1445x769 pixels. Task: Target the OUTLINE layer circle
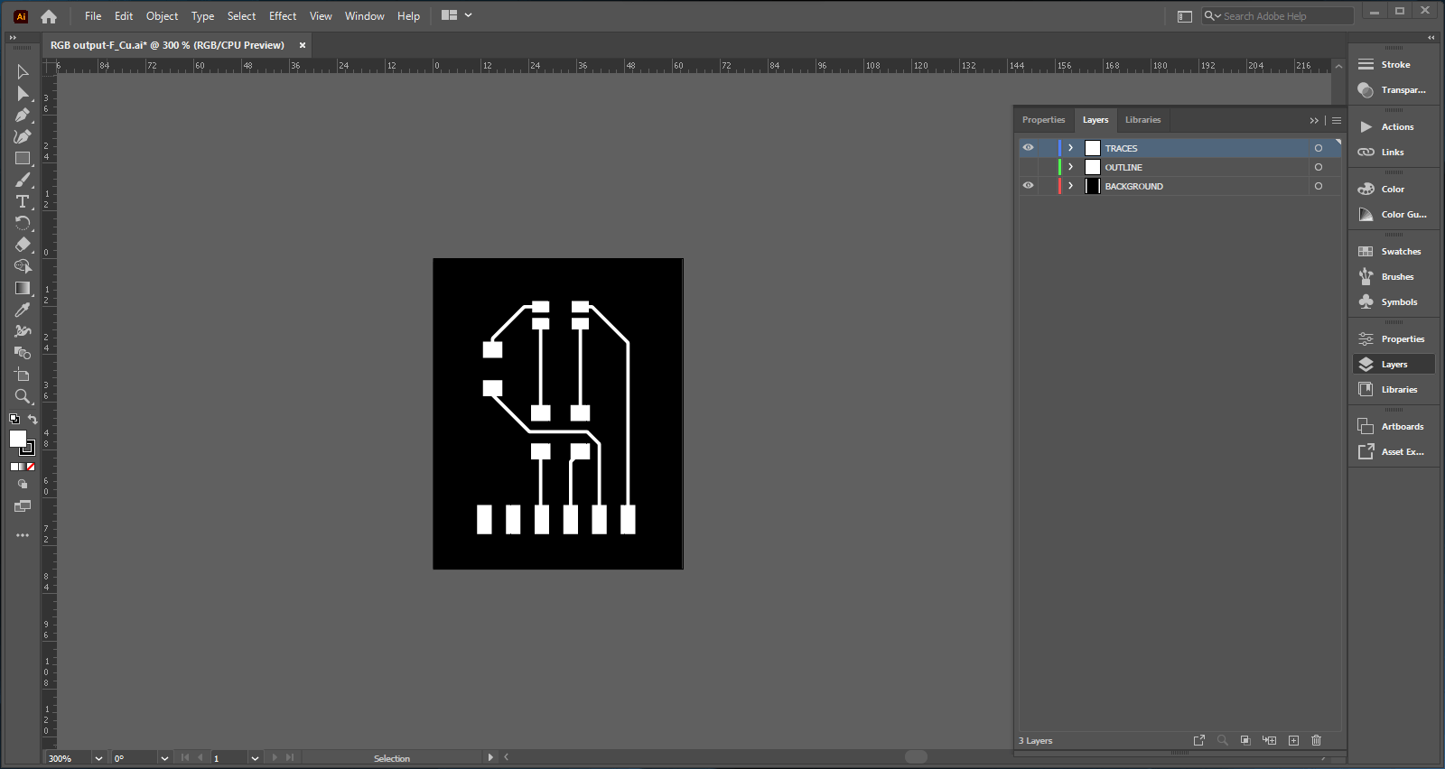pos(1319,167)
